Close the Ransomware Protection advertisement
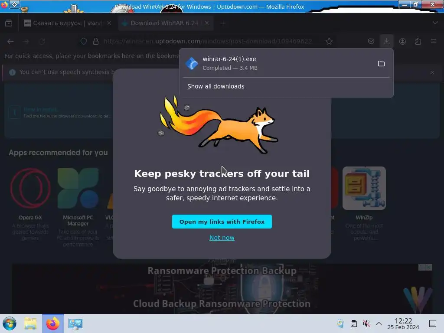The height and width of the screenshot is (333, 444). coord(428,267)
